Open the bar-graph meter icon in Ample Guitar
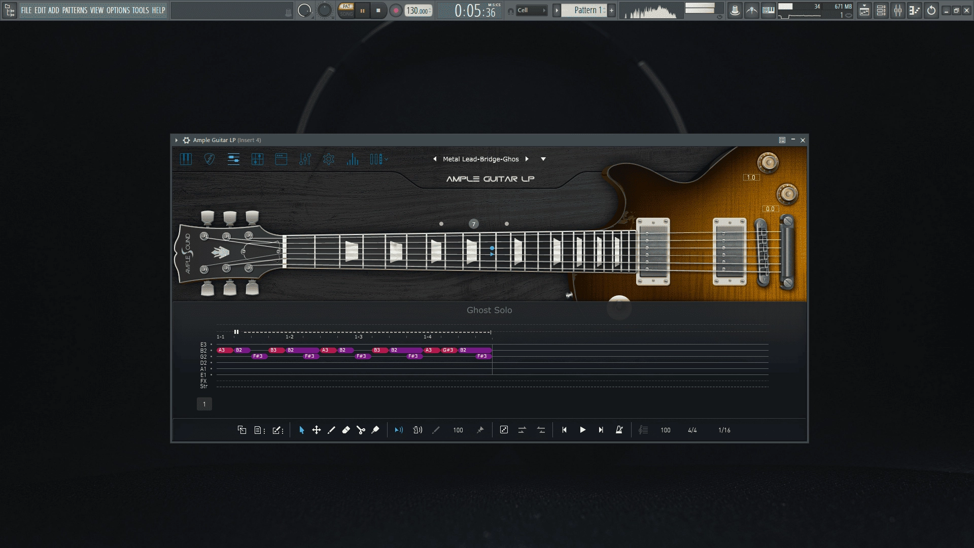Screen dimensions: 974x548 (353, 159)
